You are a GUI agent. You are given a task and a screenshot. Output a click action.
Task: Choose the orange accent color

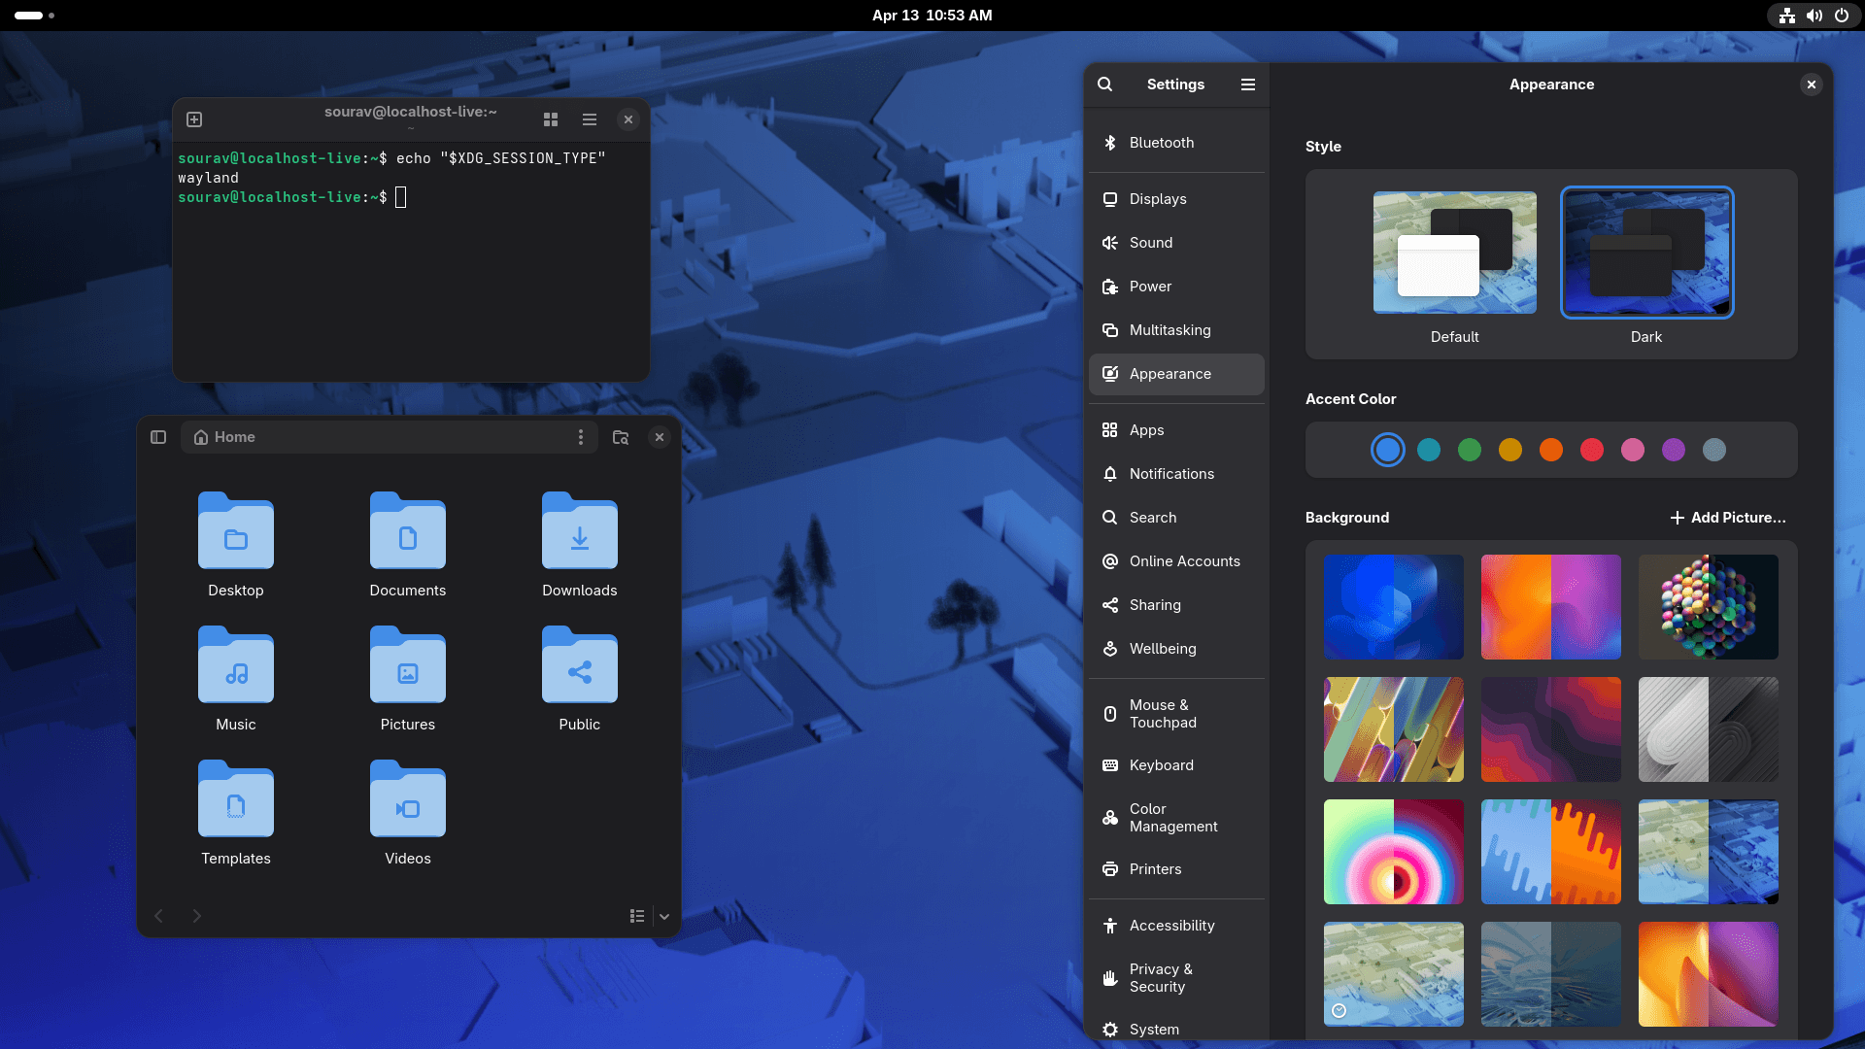1551,450
